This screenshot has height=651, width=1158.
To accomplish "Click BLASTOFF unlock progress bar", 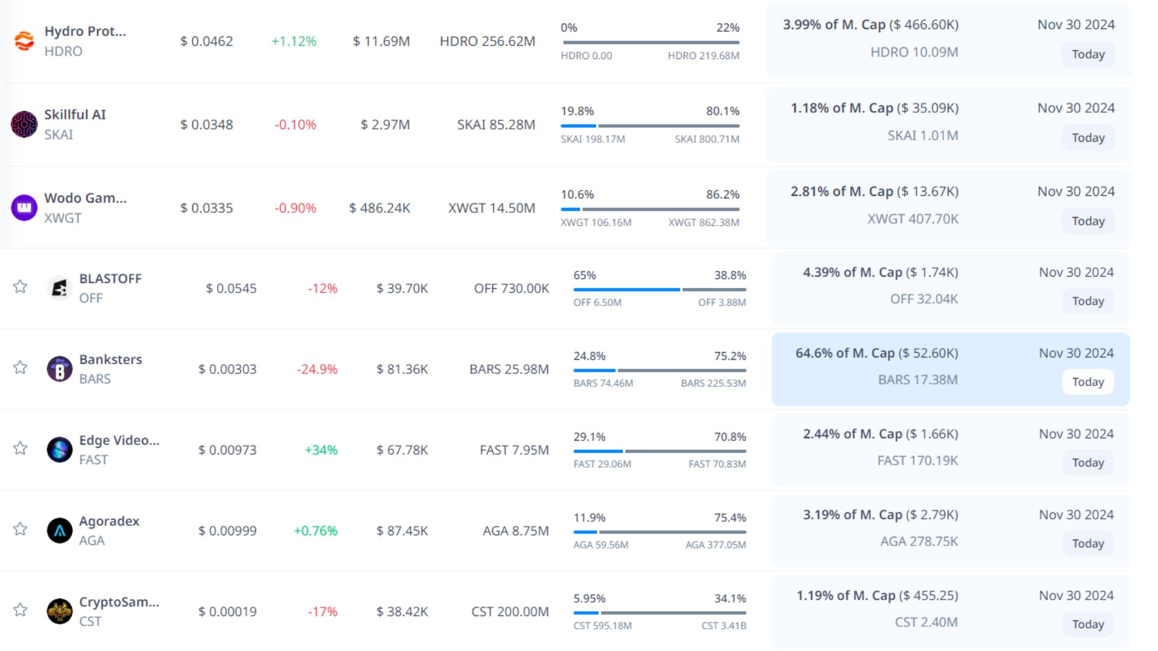I will [659, 290].
